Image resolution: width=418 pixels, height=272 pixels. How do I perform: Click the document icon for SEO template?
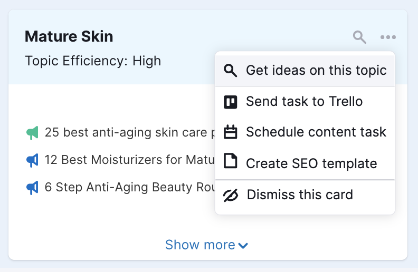click(230, 161)
